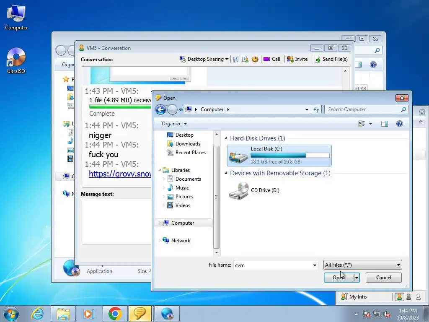Launch Internet Explorer from the taskbar

click(x=37, y=314)
